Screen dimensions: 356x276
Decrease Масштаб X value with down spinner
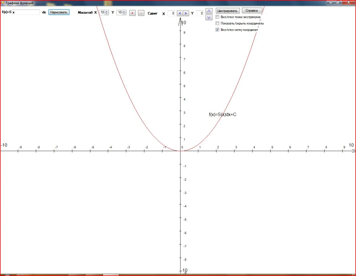(107, 14)
